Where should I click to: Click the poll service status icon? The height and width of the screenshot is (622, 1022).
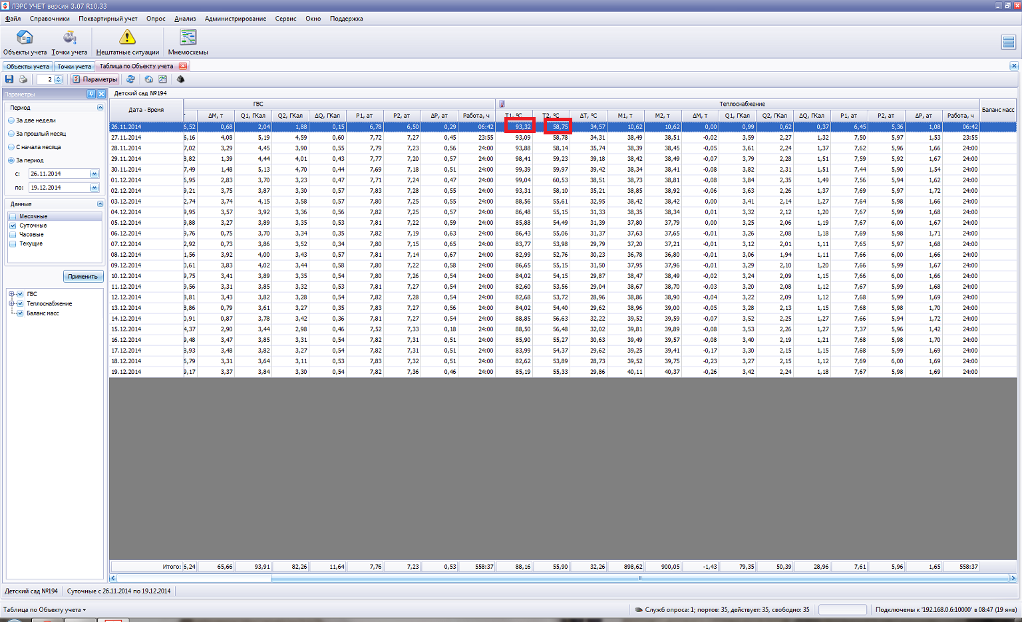639,609
